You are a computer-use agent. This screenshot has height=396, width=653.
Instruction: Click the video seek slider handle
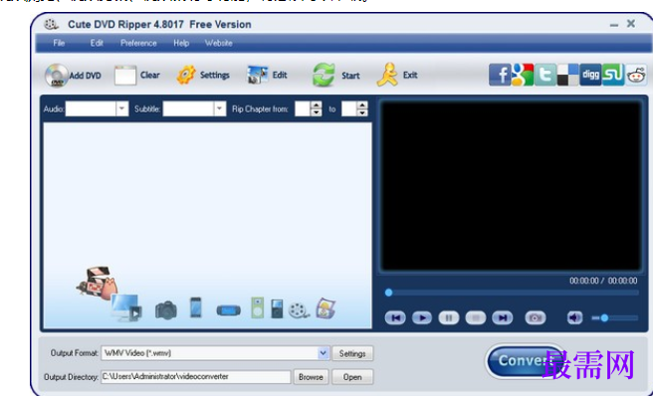(388, 293)
